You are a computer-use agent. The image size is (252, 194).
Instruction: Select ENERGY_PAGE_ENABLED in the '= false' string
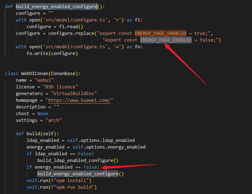pos(166,40)
